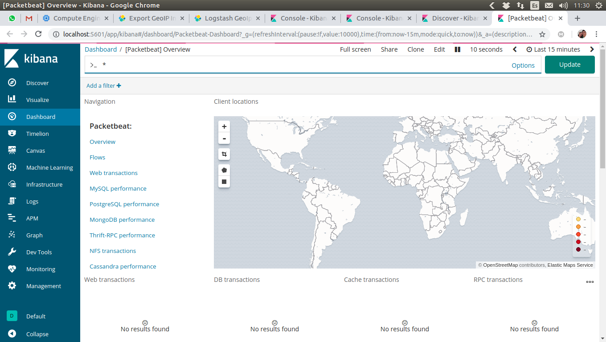Open the Web transactions navigation link
Screen dimensions: 606x342
point(114,173)
